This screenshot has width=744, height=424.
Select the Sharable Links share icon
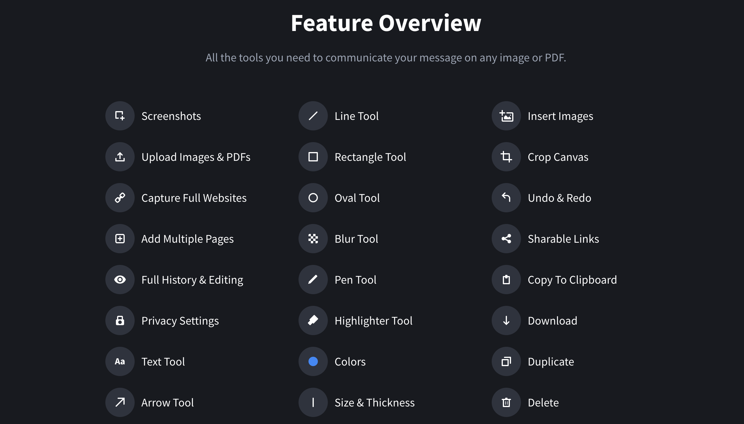(506, 239)
